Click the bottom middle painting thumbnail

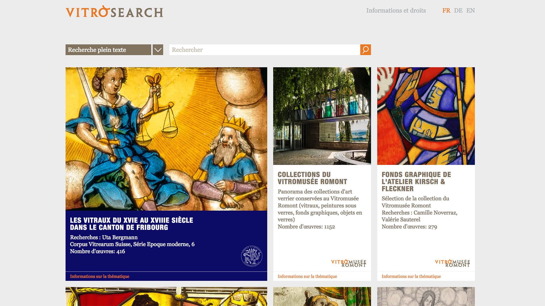(x=322, y=296)
